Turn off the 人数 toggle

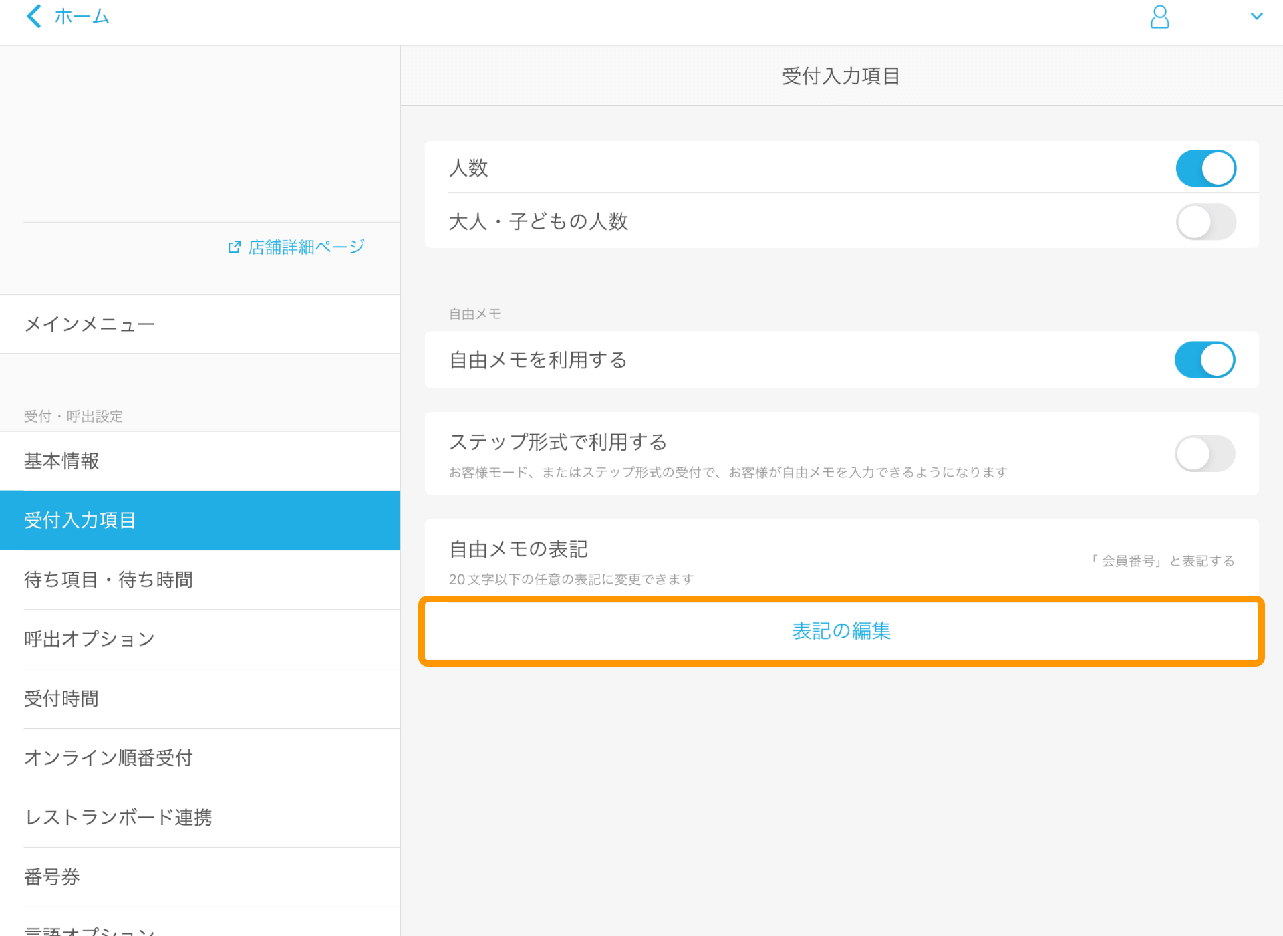point(1205,168)
